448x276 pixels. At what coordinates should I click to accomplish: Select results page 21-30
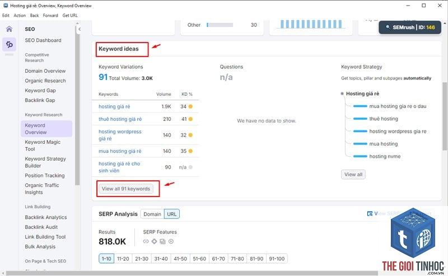pos(142,259)
